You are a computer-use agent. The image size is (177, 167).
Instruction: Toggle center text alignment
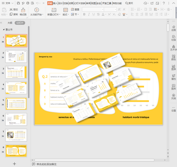tap(137, 14)
